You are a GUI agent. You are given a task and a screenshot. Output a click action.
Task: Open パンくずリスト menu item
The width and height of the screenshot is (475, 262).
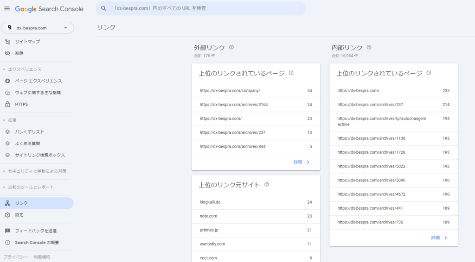coord(37,132)
